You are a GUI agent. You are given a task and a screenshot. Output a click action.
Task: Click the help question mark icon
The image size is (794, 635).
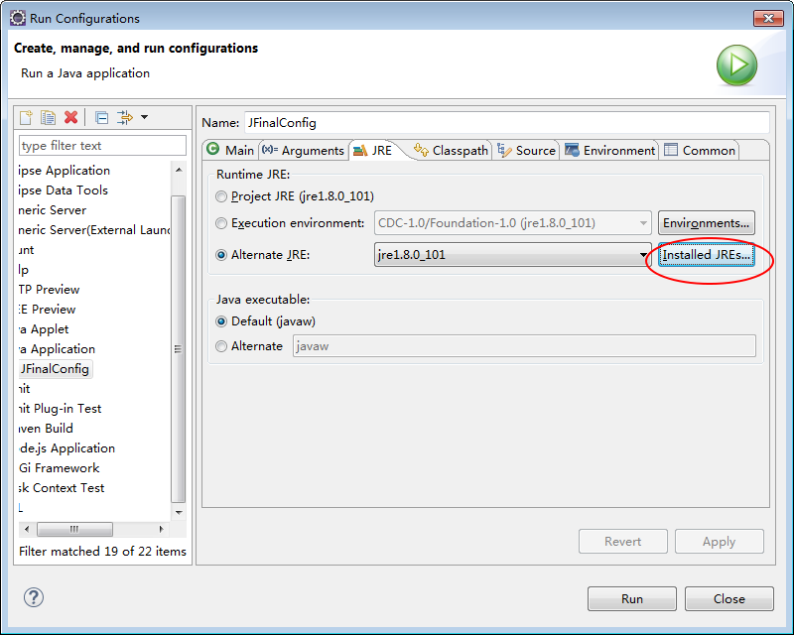(x=34, y=597)
